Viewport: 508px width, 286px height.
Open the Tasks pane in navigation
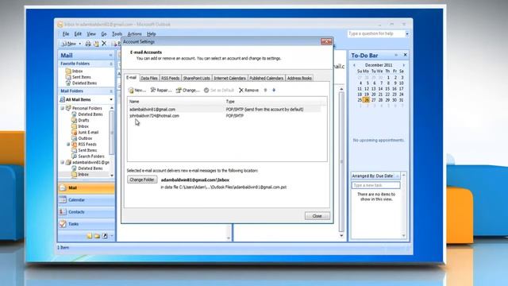(87, 224)
